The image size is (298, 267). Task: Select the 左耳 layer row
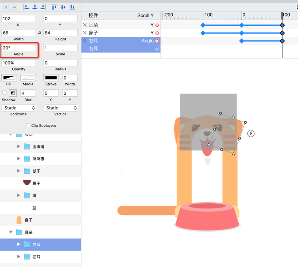click(40, 257)
